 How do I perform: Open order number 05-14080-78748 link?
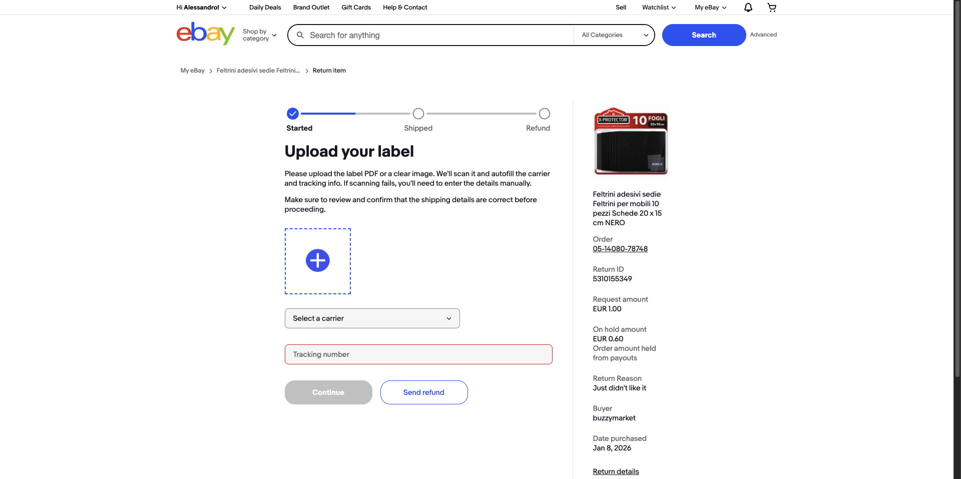[620, 249]
